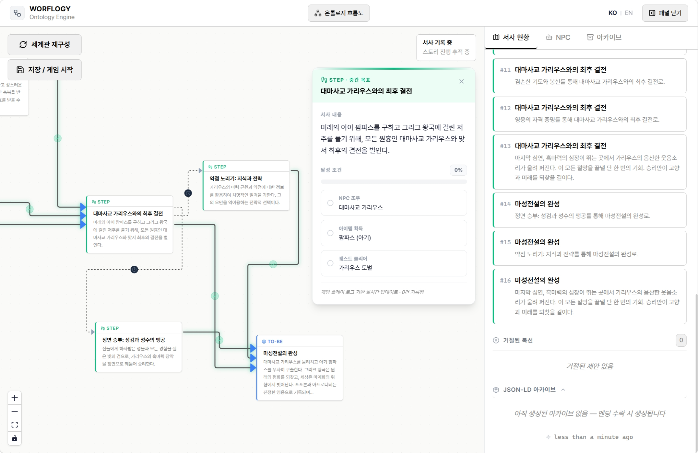Close the side panel with 패널 닫기
The width and height of the screenshot is (698, 453).
(665, 13)
